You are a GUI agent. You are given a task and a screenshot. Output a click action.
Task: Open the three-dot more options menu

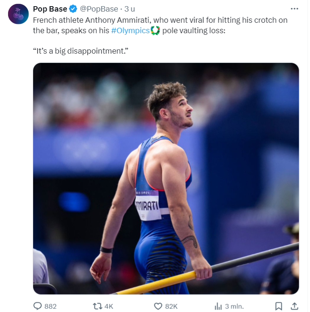click(x=294, y=9)
